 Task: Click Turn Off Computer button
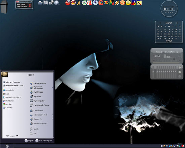[44, 141]
